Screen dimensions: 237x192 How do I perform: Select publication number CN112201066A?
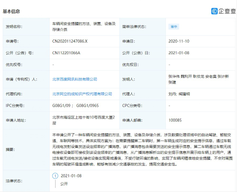[66, 53]
